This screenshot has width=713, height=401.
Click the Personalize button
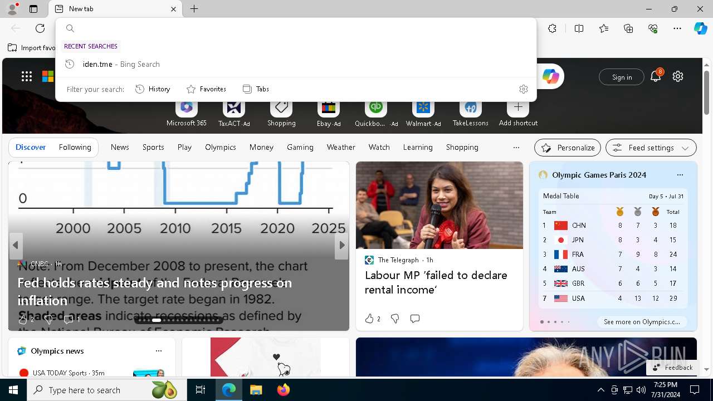click(568, 148)
